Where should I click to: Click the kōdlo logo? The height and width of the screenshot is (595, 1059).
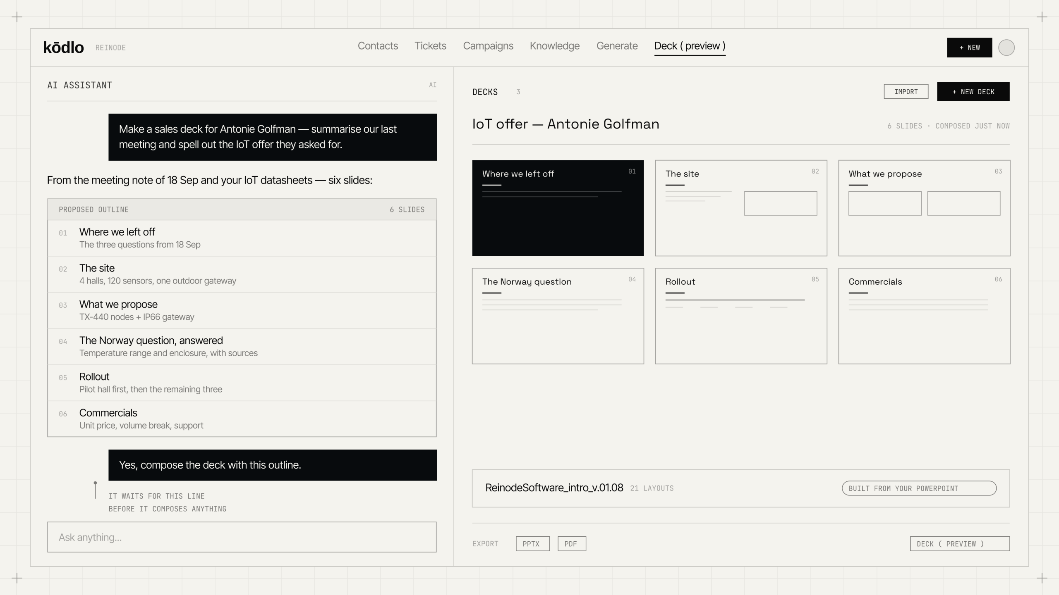(63, 48)
